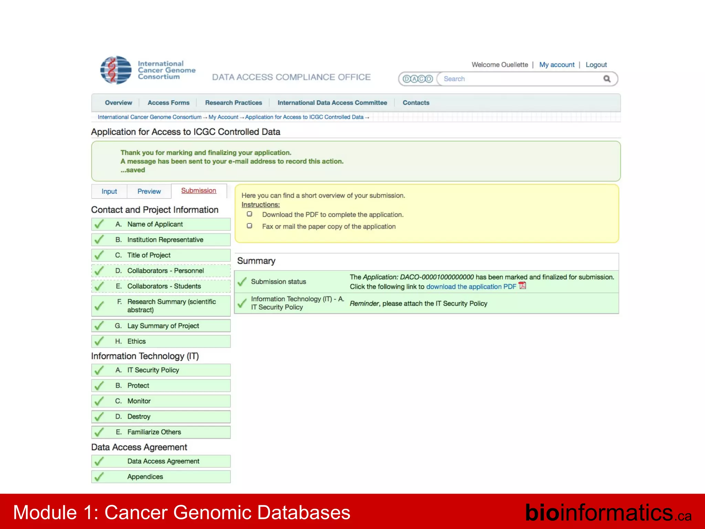Click the DATA ACCESS COMPLIANCE OFFICE title
705x529 pixels.
[x=291, y=77]
